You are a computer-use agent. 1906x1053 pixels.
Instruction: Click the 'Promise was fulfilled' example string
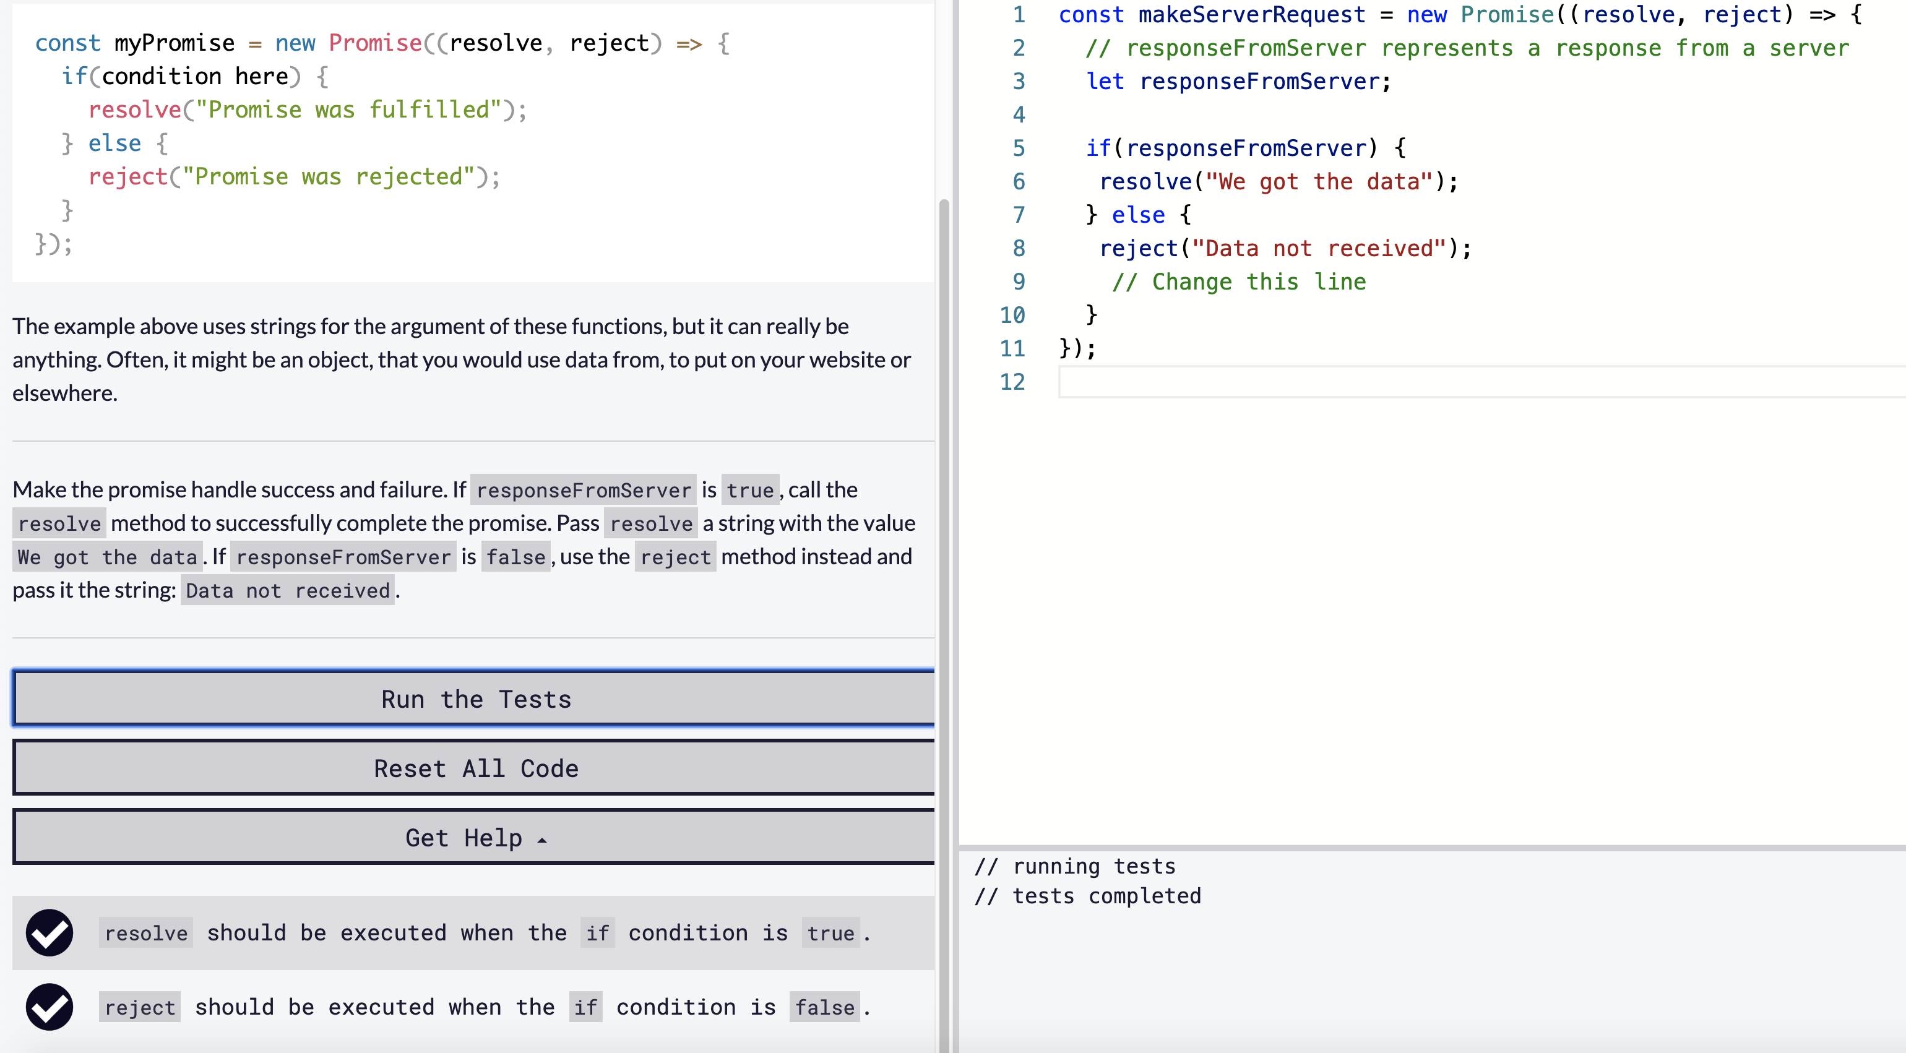click(x=348, y=110)
